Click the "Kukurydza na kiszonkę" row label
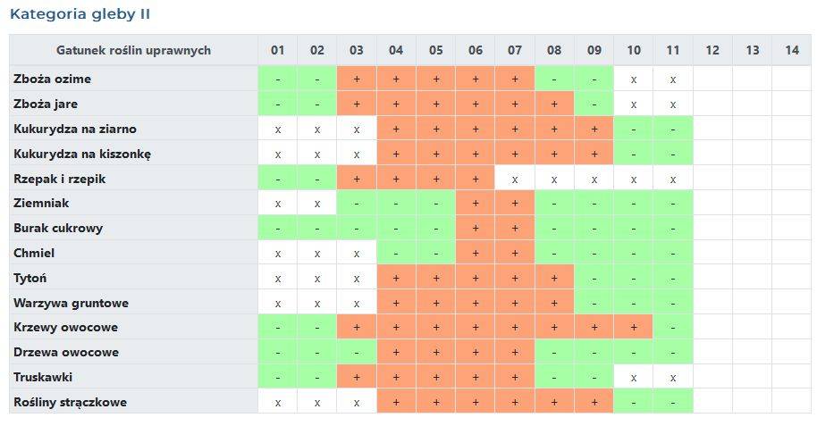 point(82,154)
